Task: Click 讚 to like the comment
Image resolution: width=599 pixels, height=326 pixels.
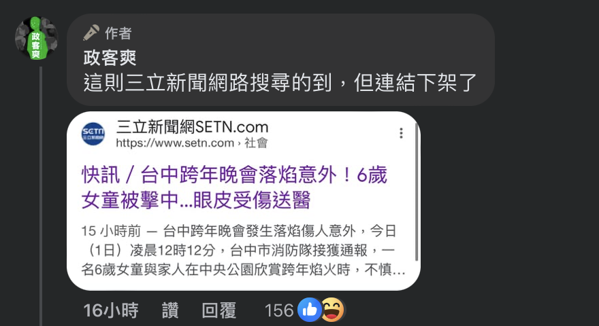Action: 170,310
